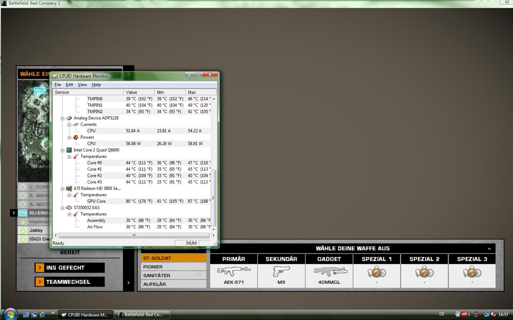Click the Sensor column header

point(88,92)
